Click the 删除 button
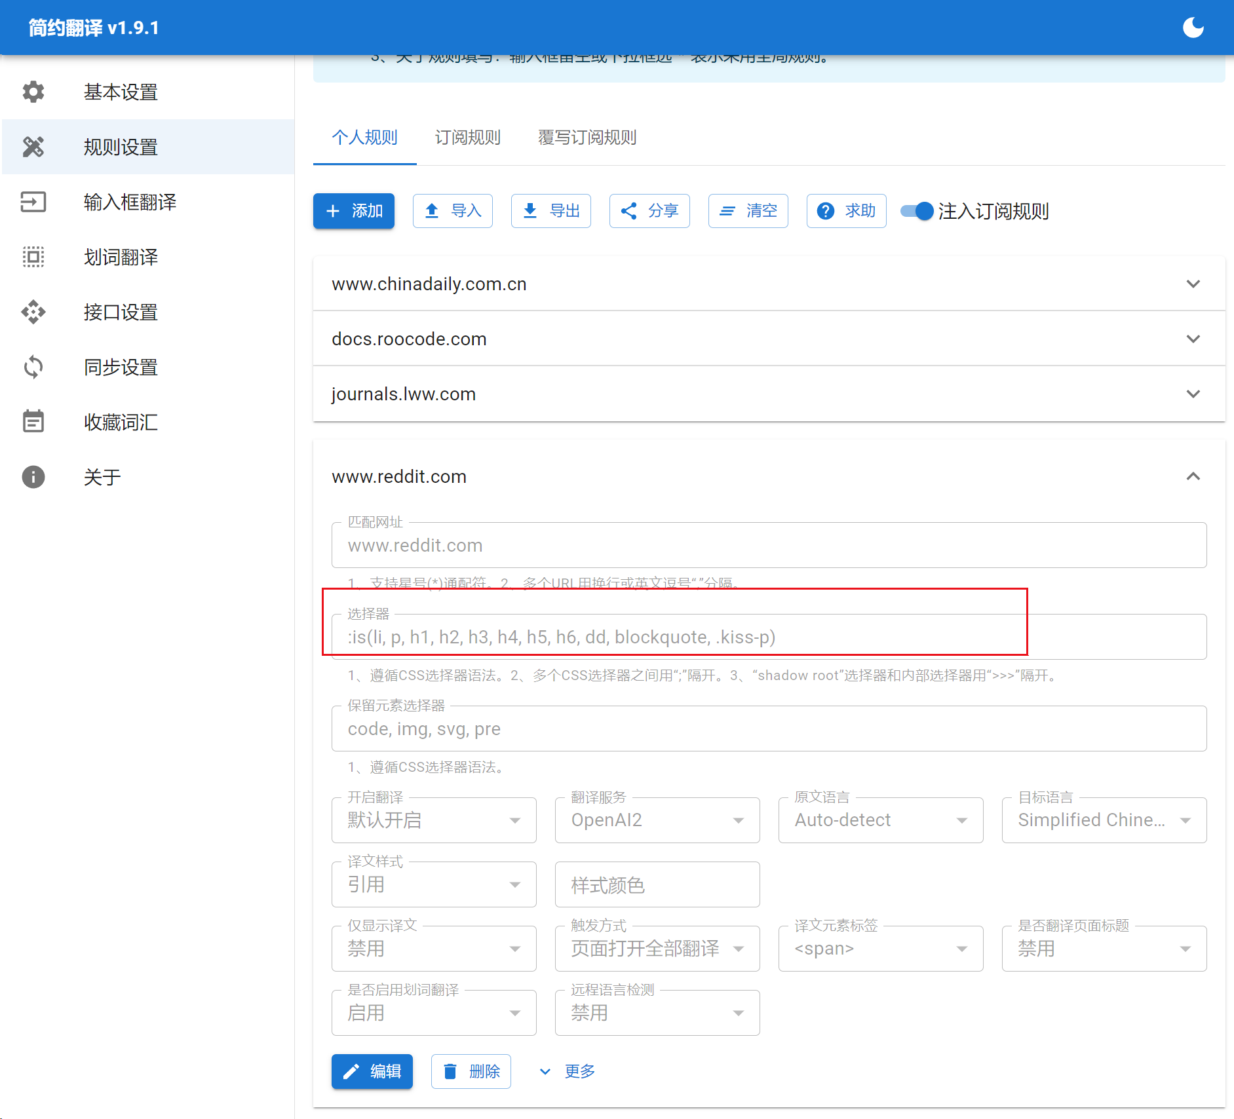This screenshot has height=1119, width=1234. pos(471,1071)
